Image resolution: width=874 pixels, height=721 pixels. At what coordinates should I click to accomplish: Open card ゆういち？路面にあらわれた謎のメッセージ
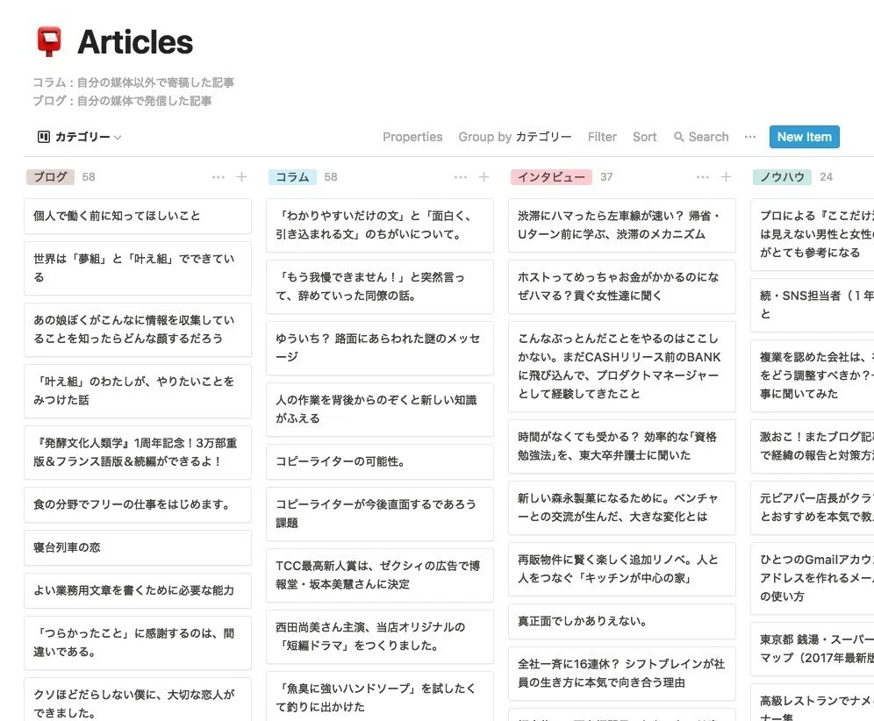coord(380,348)
